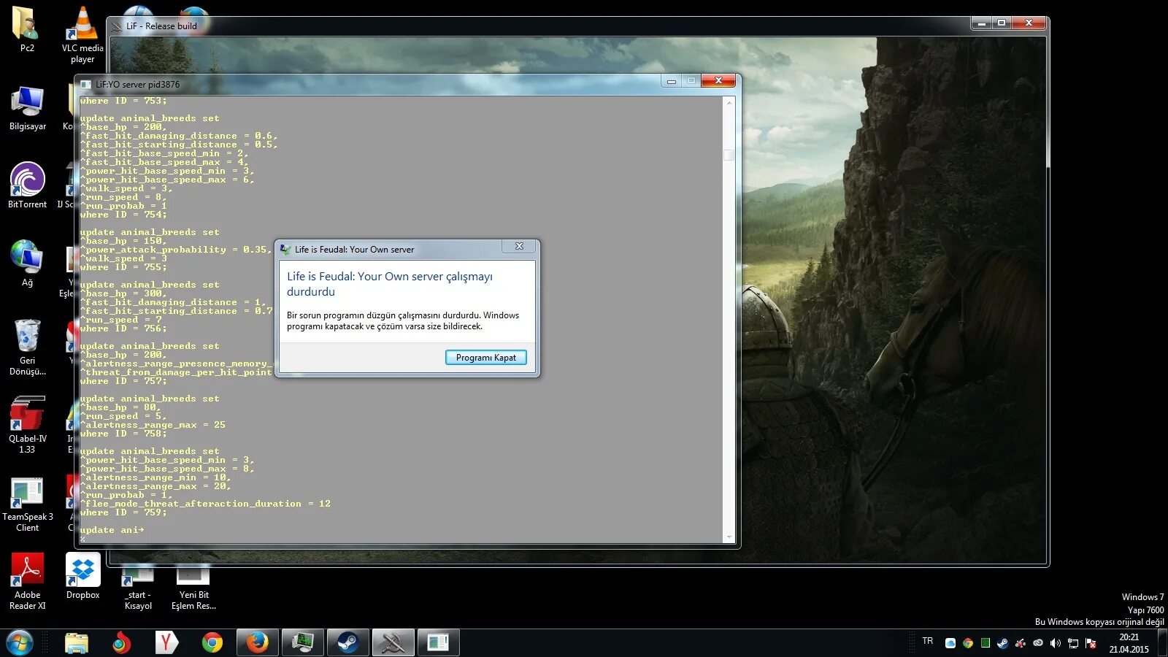
Task: Click the 'where ID = 758;' console line
Action: 123,434
